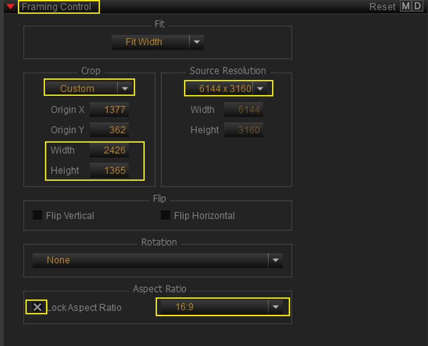Click the Framing Control panel title

click(56, 7)
